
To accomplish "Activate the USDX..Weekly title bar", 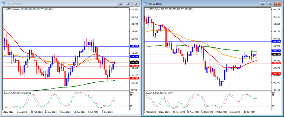I will pyautogui.click(x=58, y=3).
